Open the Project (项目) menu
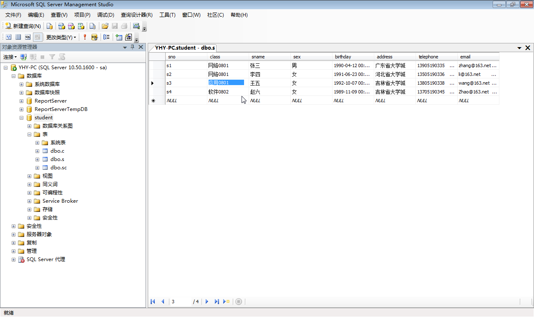Image resolution: width=534 pixels, height=317 pixels. (82, 15)
